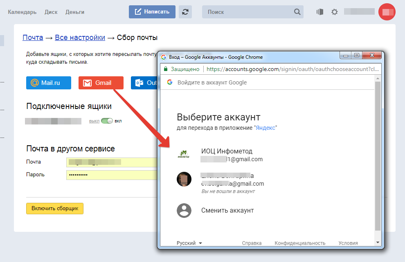Click the Сменить аккаунт person icon
The height and width of the screenshot is (262, 405).
[184, 211]
